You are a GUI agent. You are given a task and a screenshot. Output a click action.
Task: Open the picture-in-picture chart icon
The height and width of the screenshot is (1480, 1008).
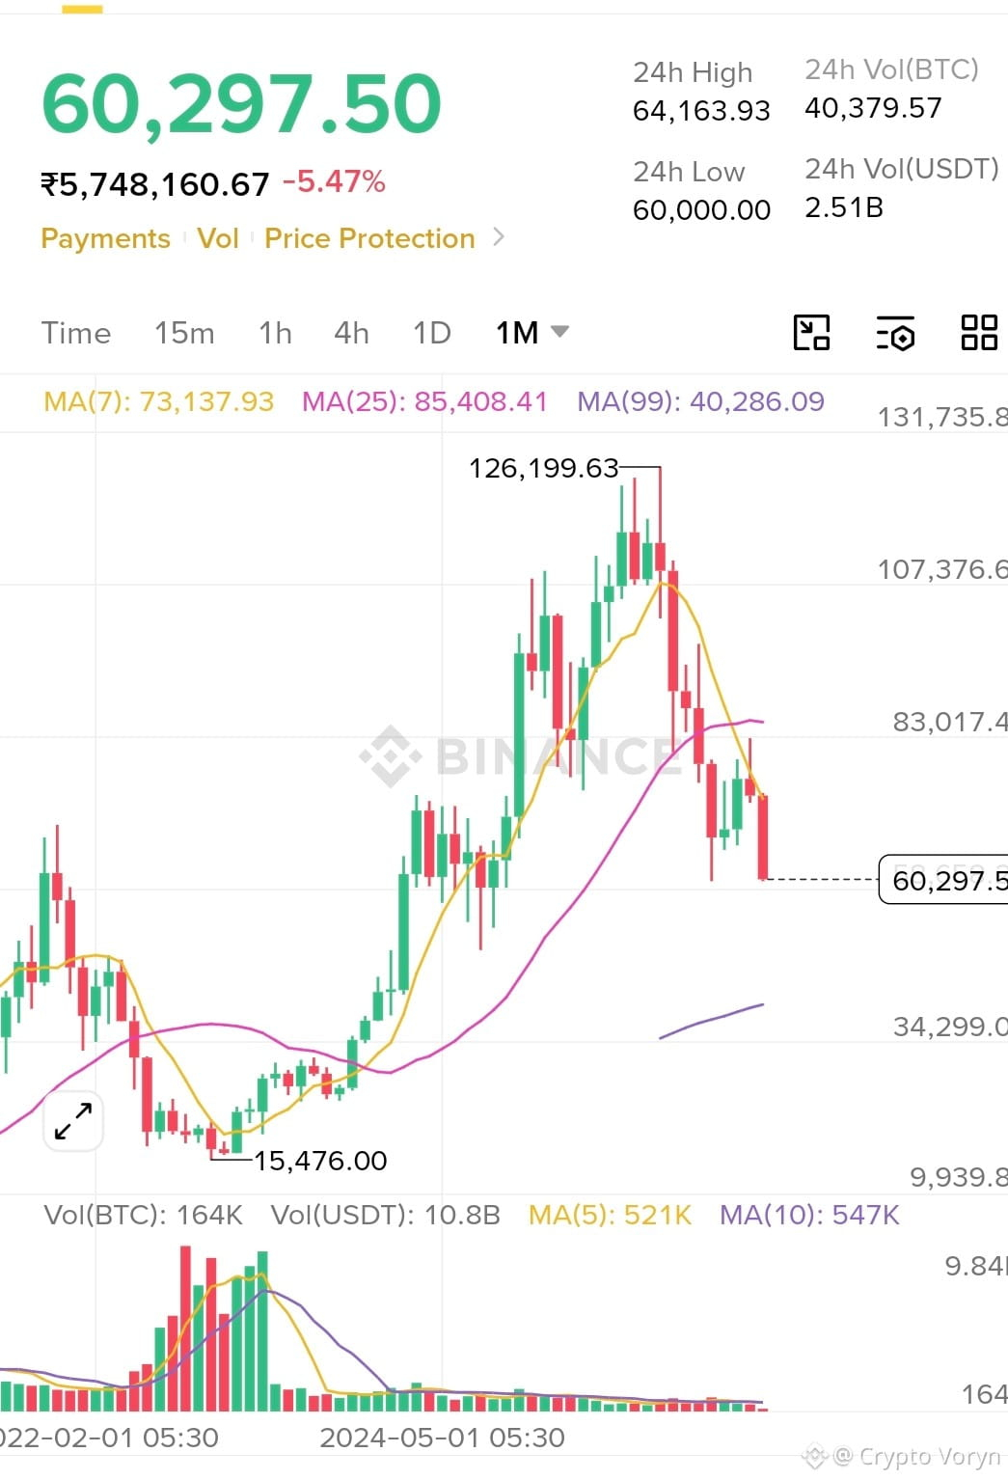click(811, 333)
